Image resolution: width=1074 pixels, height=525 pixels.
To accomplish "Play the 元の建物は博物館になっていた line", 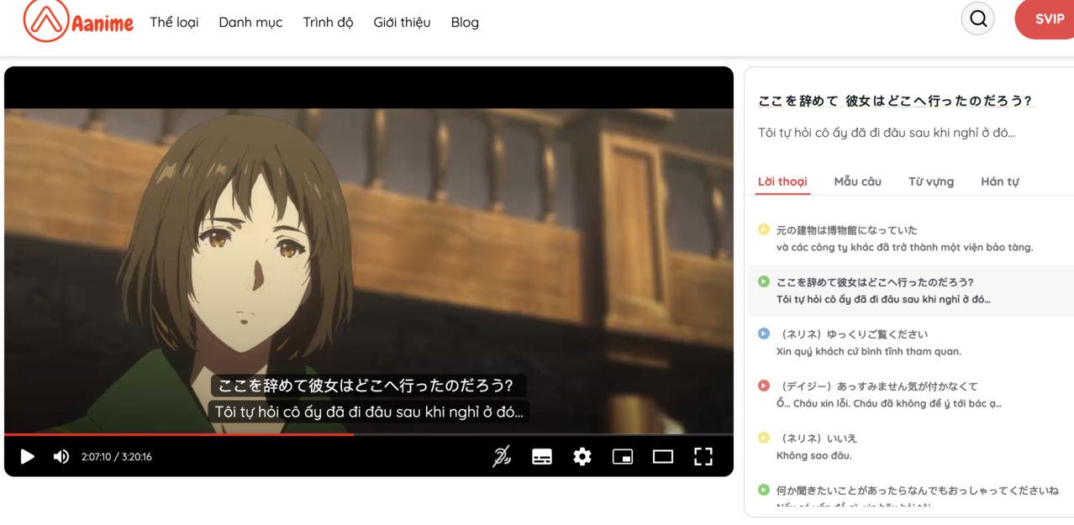I will point(764,229).
